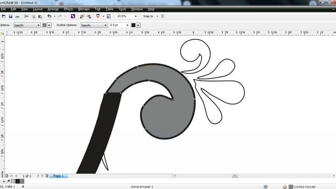The width and height of the screenshot is (336, 189).
Task: Click the Save disk icon
Action: pos(10,16)
